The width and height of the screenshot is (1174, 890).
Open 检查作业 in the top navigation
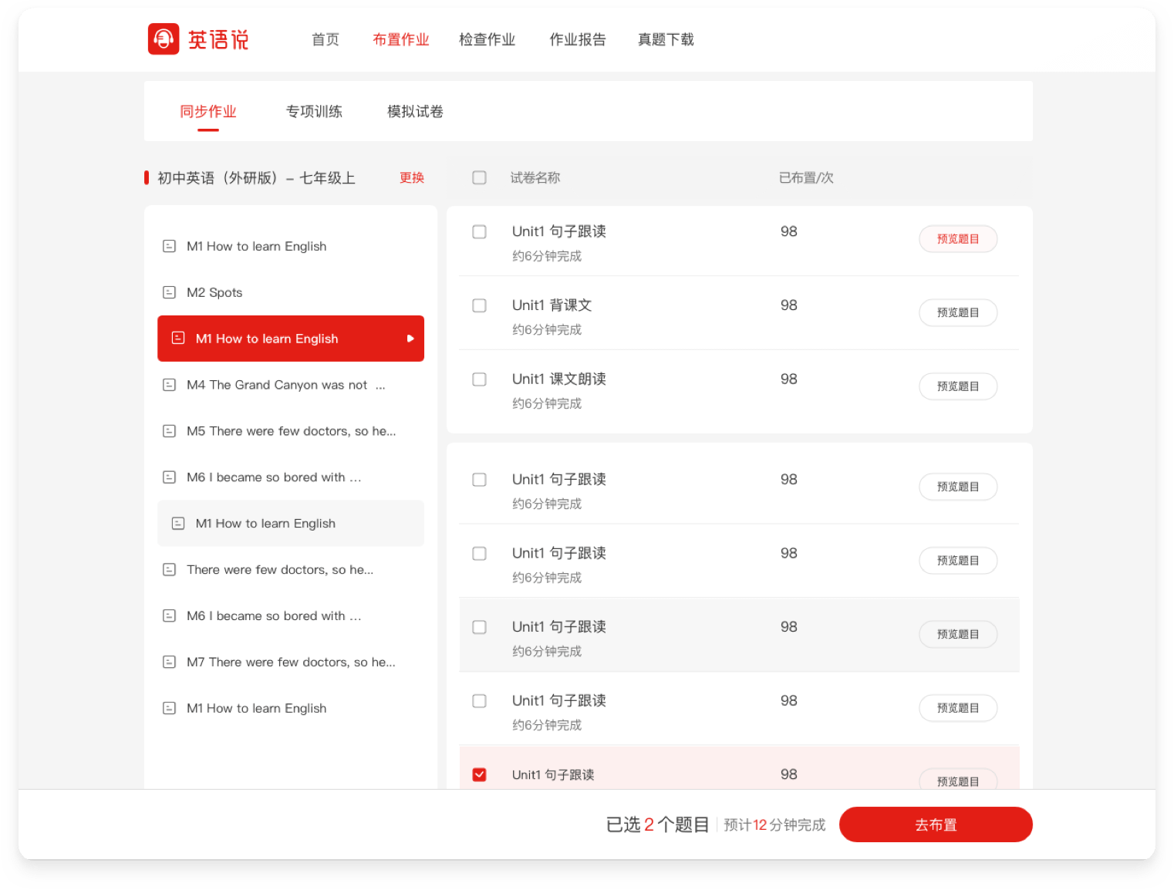click(x=487, y=39)
